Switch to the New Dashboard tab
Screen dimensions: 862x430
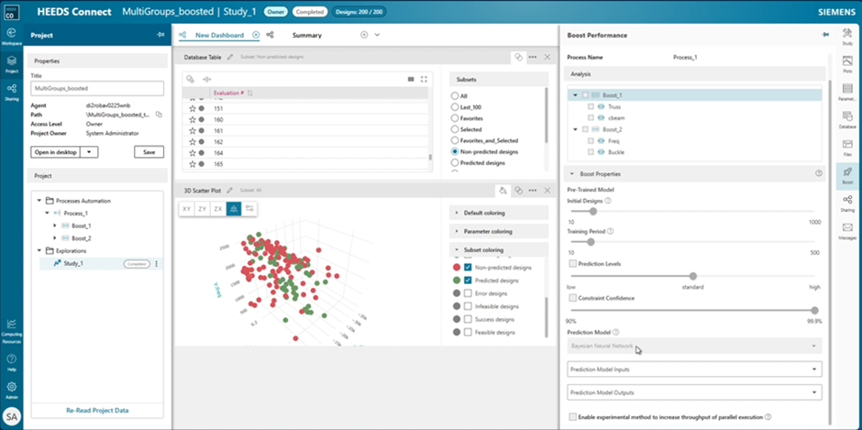click(x=219, y=35)
